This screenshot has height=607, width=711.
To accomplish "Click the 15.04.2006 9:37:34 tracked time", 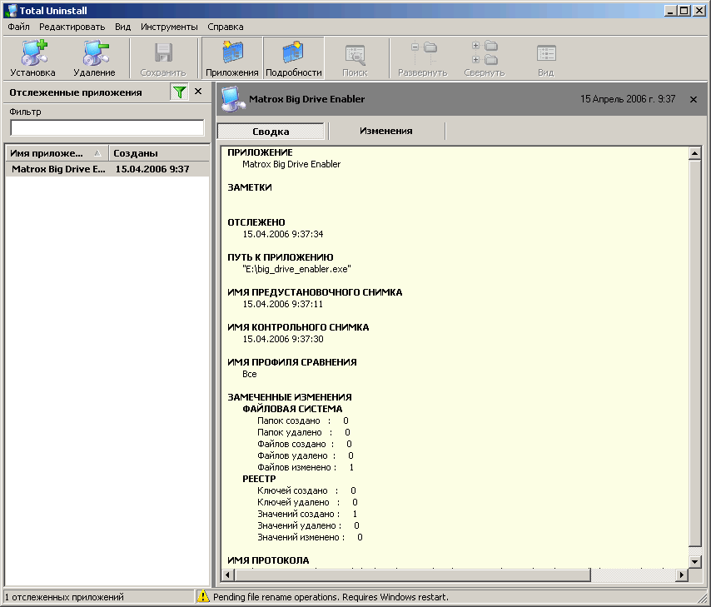I will point(283,234).
